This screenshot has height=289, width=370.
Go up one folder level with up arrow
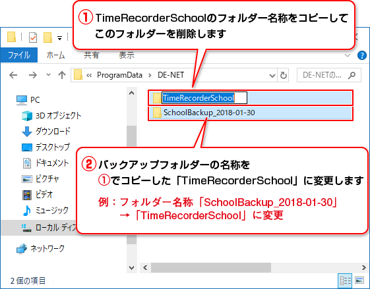pyautogui.click(x=62, y=75)
